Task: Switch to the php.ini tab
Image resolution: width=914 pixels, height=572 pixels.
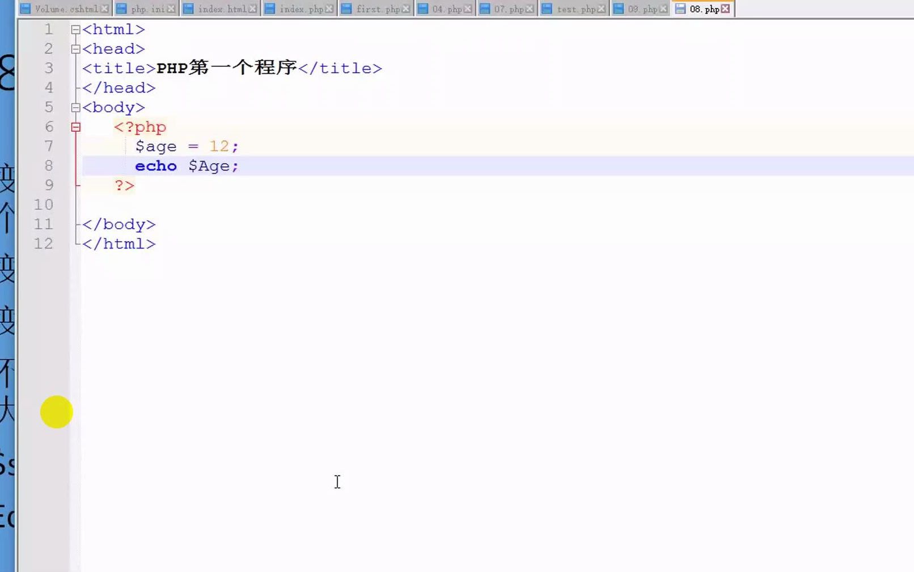Action: click(147, 9)
